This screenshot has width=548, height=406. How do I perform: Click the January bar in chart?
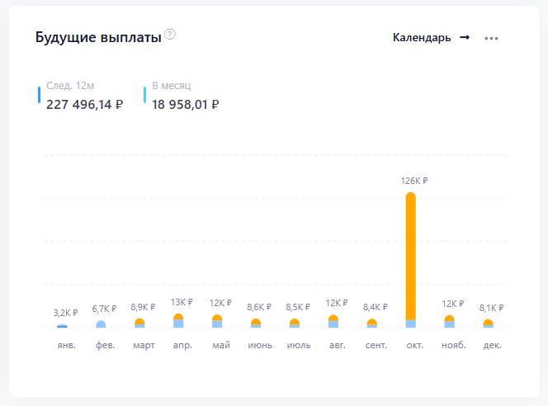click(62, 326)
